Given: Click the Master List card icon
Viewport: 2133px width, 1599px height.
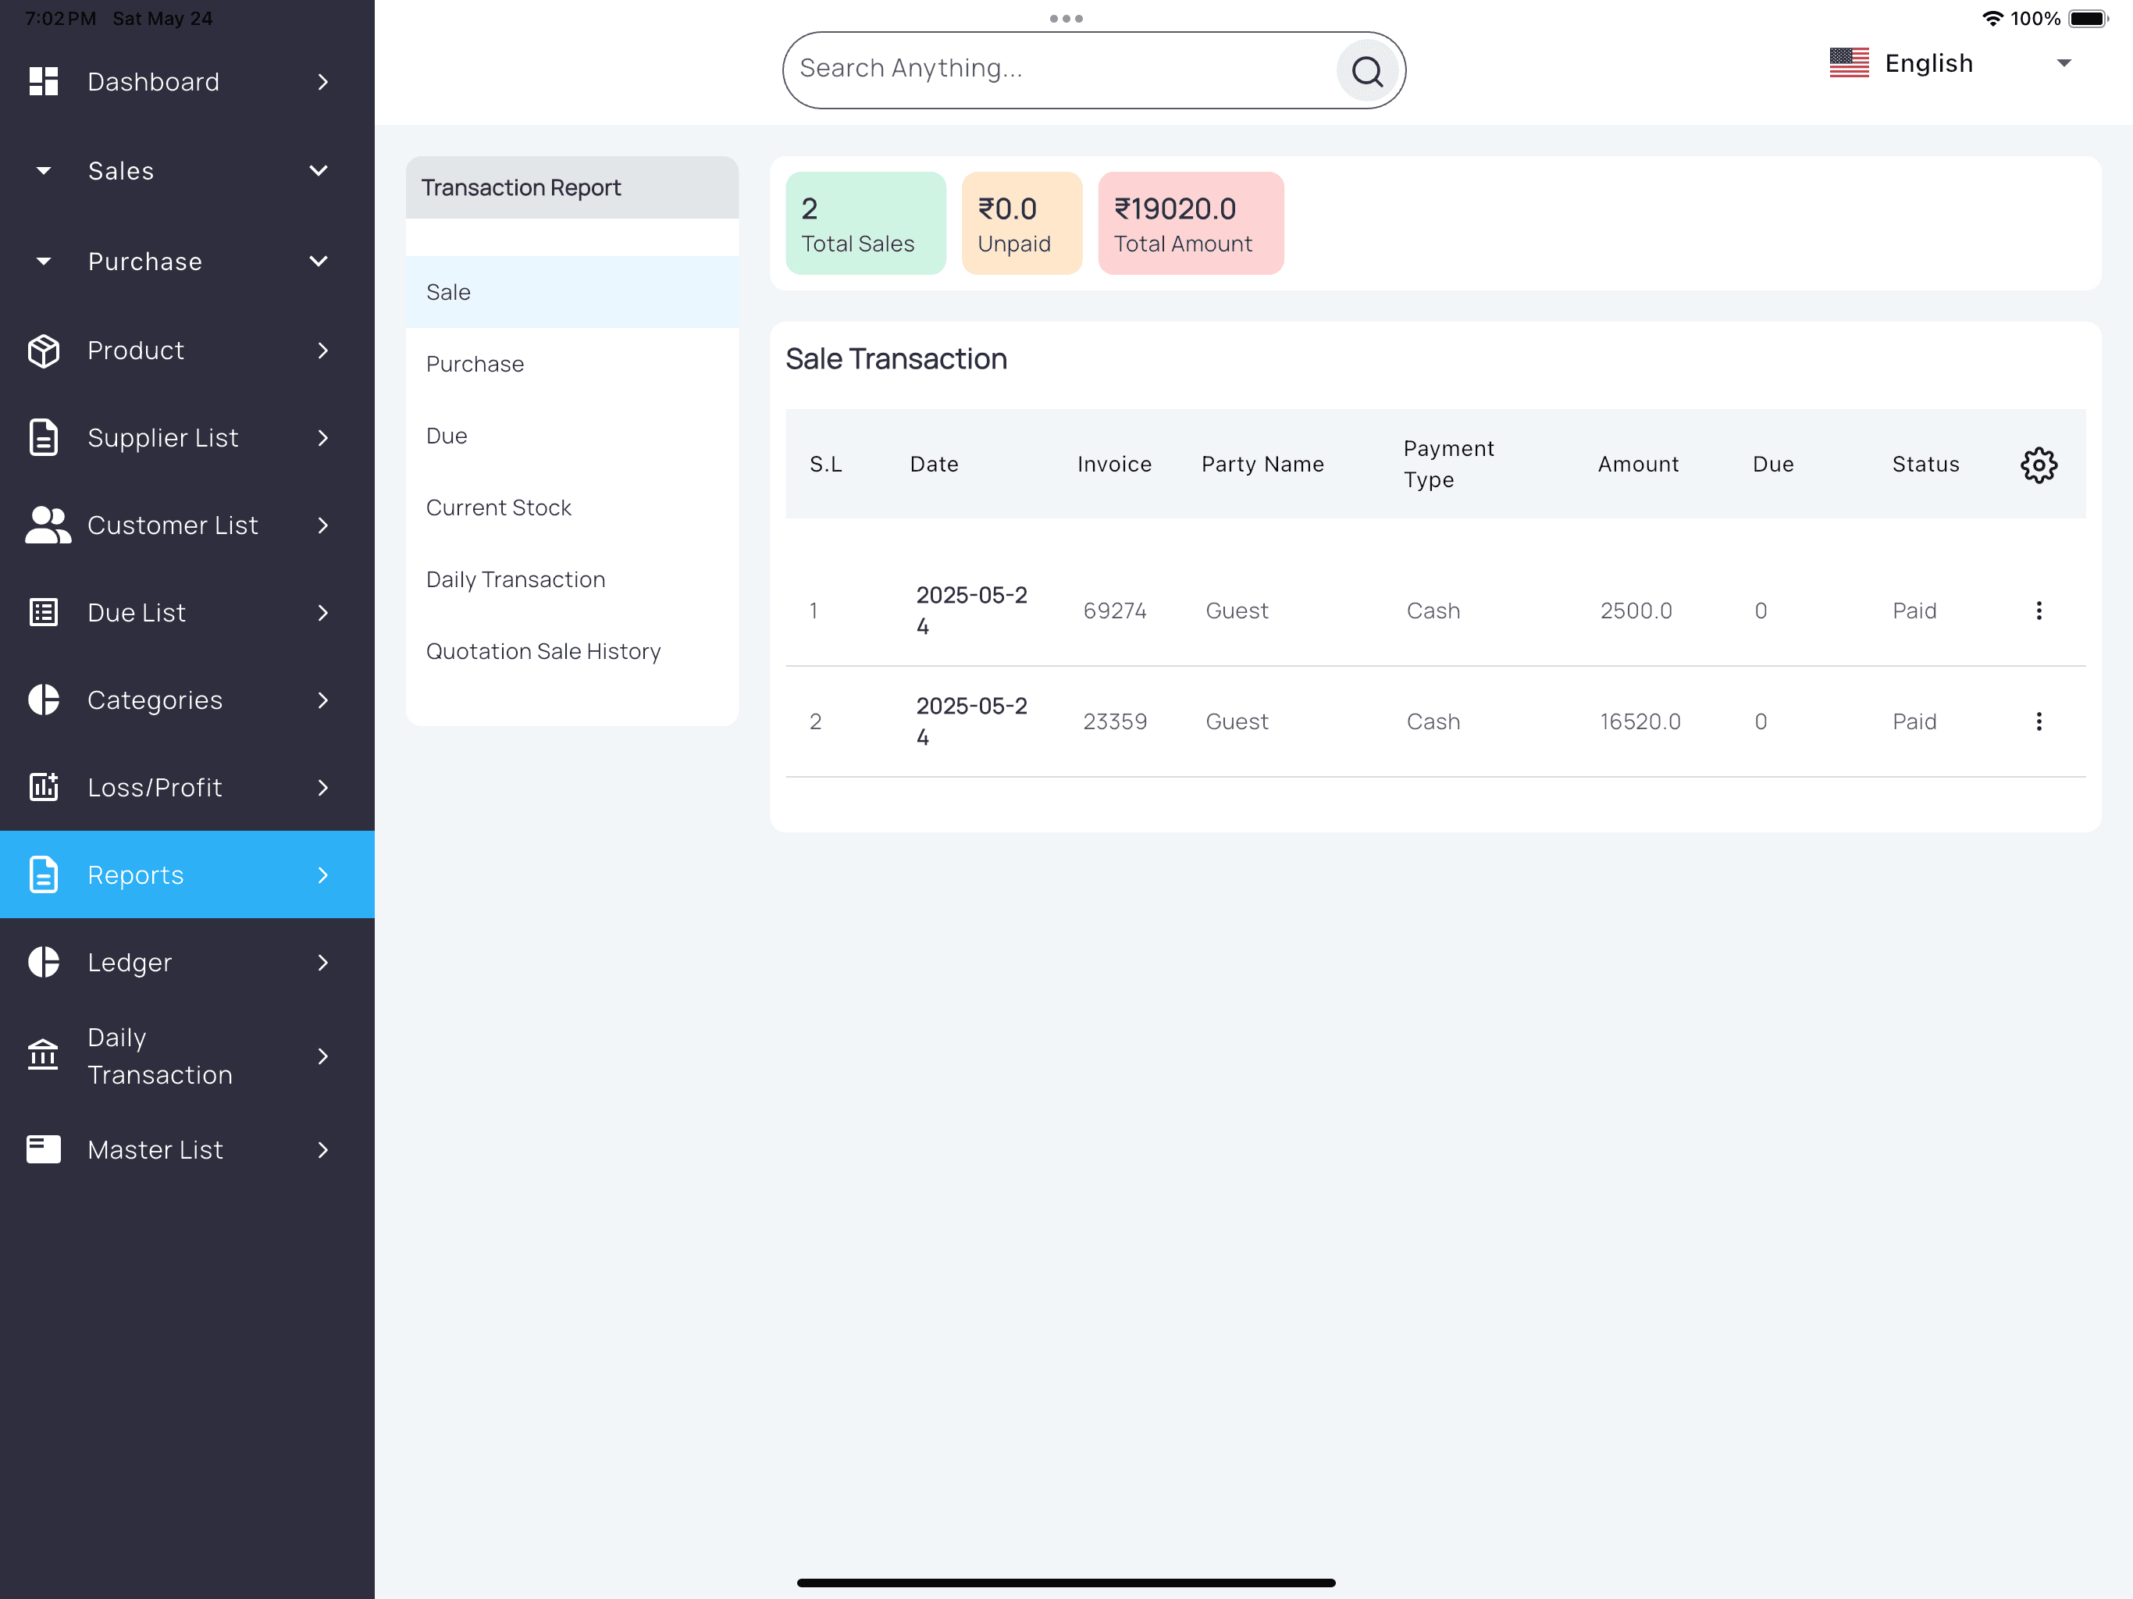Looking at the screenshot, I should (x=44, y=1149).
